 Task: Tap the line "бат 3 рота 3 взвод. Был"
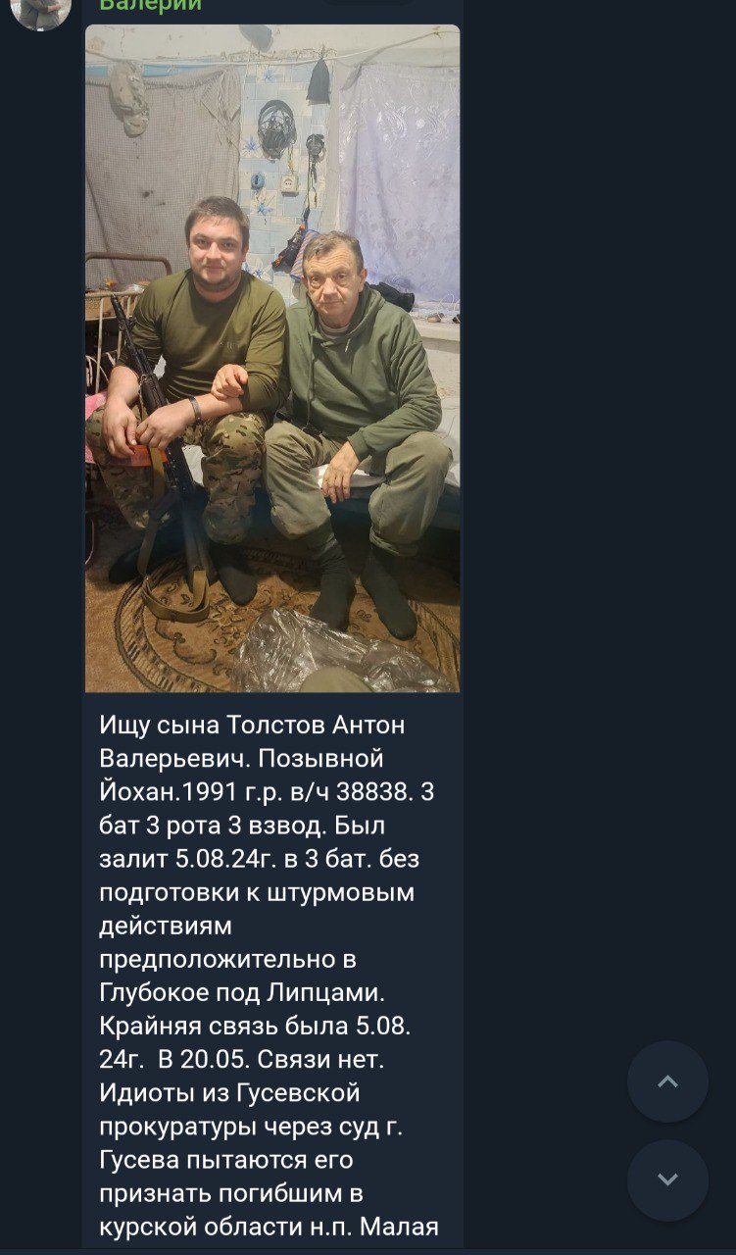click(x=249, y=826)
